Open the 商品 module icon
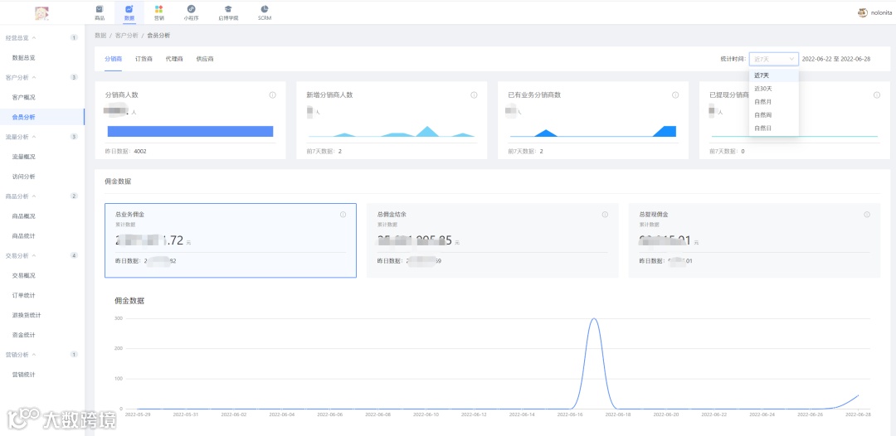The width and height of the screenshot is (896, 436). 100,9
